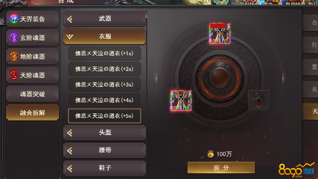Screen dimensions: 318x179
Task: Expand the 鞋子 category
Action: (105, 168)
